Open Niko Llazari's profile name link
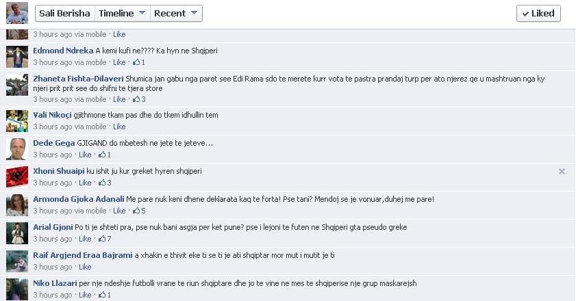The height and width of the screenshot is (301, 576). (x=55, y=283)
